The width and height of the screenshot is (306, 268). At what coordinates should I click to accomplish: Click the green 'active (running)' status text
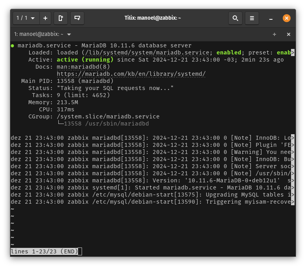click(x=85, y=60)
